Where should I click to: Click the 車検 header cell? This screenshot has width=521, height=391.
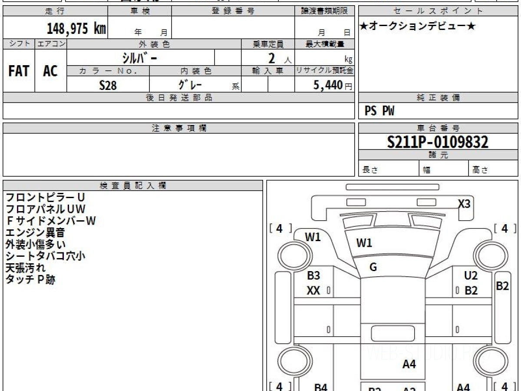coord(140,11)
